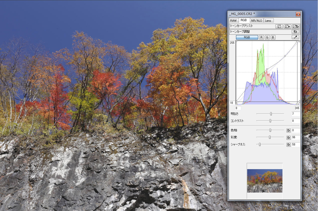Click the contrast (コントラスト) slider handle

(270, 121)
